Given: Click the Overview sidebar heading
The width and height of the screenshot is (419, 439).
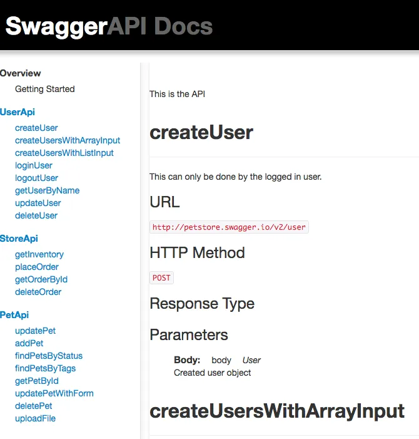Looking at the screenshot, I should pyautogui.click(x=21, y=73).
